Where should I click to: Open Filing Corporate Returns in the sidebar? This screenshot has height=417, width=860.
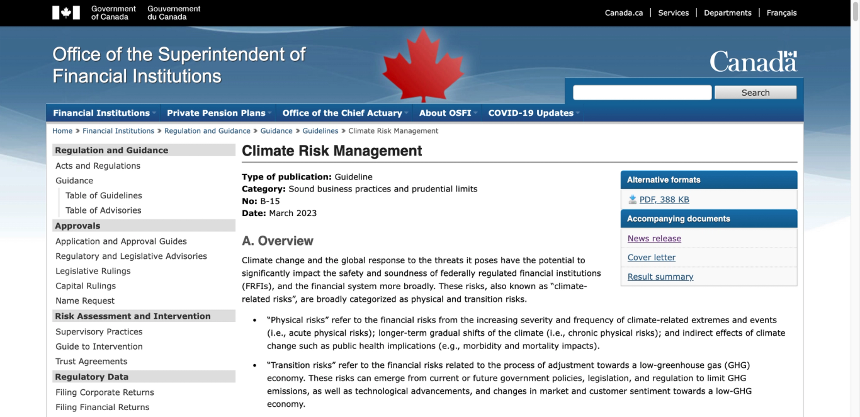coord(104,392)
